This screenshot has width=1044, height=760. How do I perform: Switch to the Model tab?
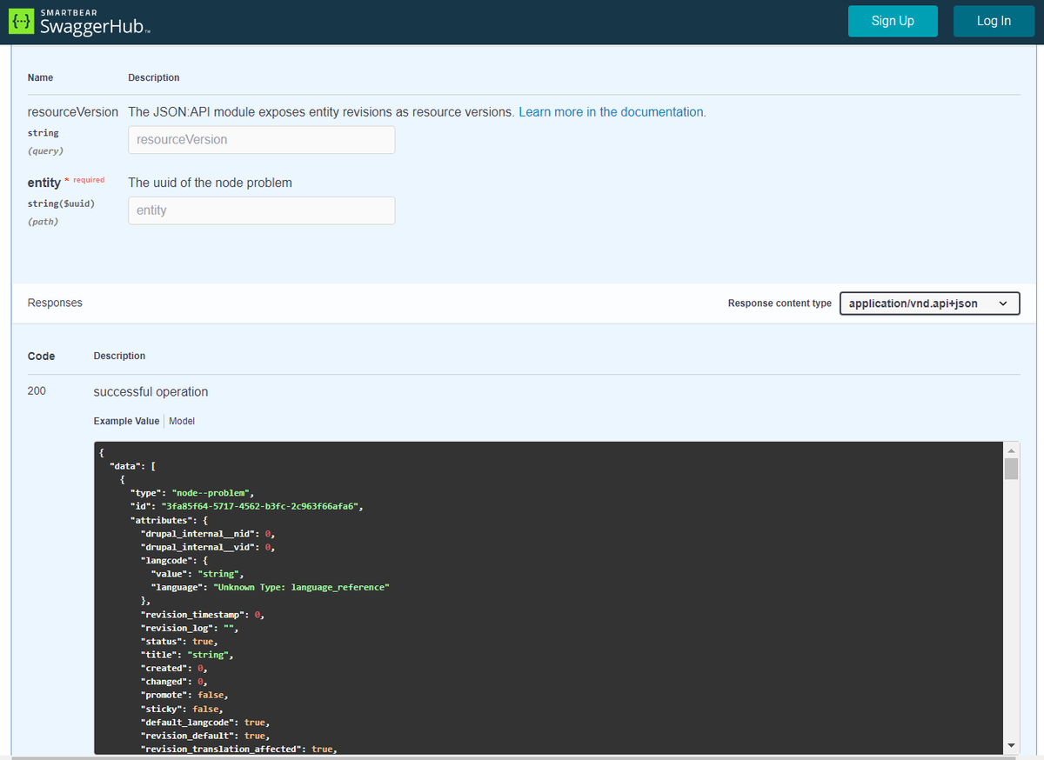[182, 421]
